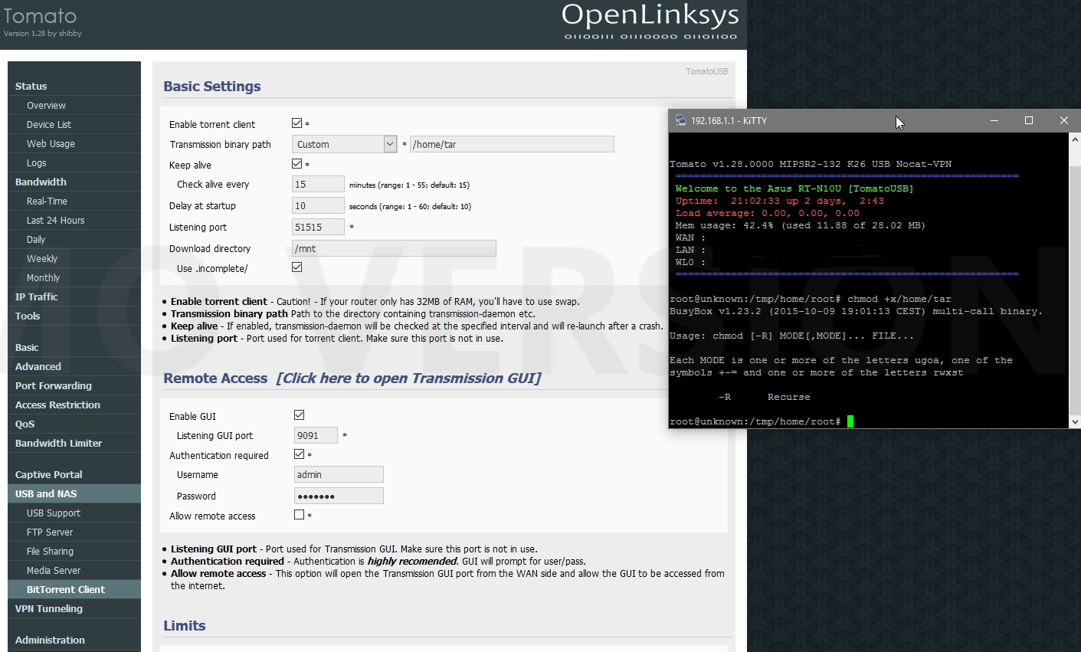Viewport: 1081px width, 652px height.
Task: Toggle Enable torrent client checkbox
Action: tap(297, 123)
